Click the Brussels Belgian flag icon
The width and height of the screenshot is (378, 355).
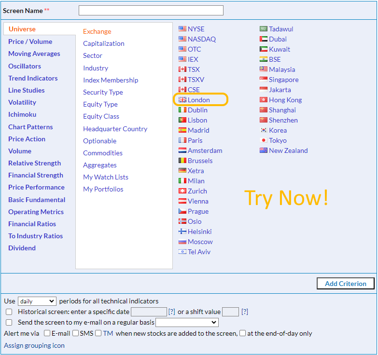182,161
